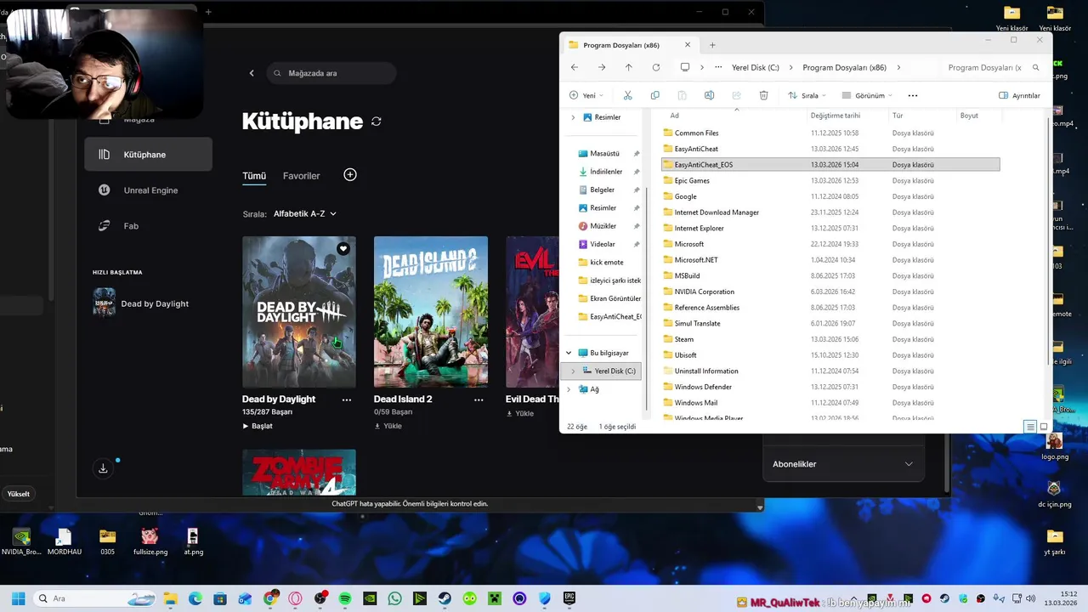Go up one folder level in Explorer
The height and width of the screenshot is (612, 1088).
coord(629,67)
